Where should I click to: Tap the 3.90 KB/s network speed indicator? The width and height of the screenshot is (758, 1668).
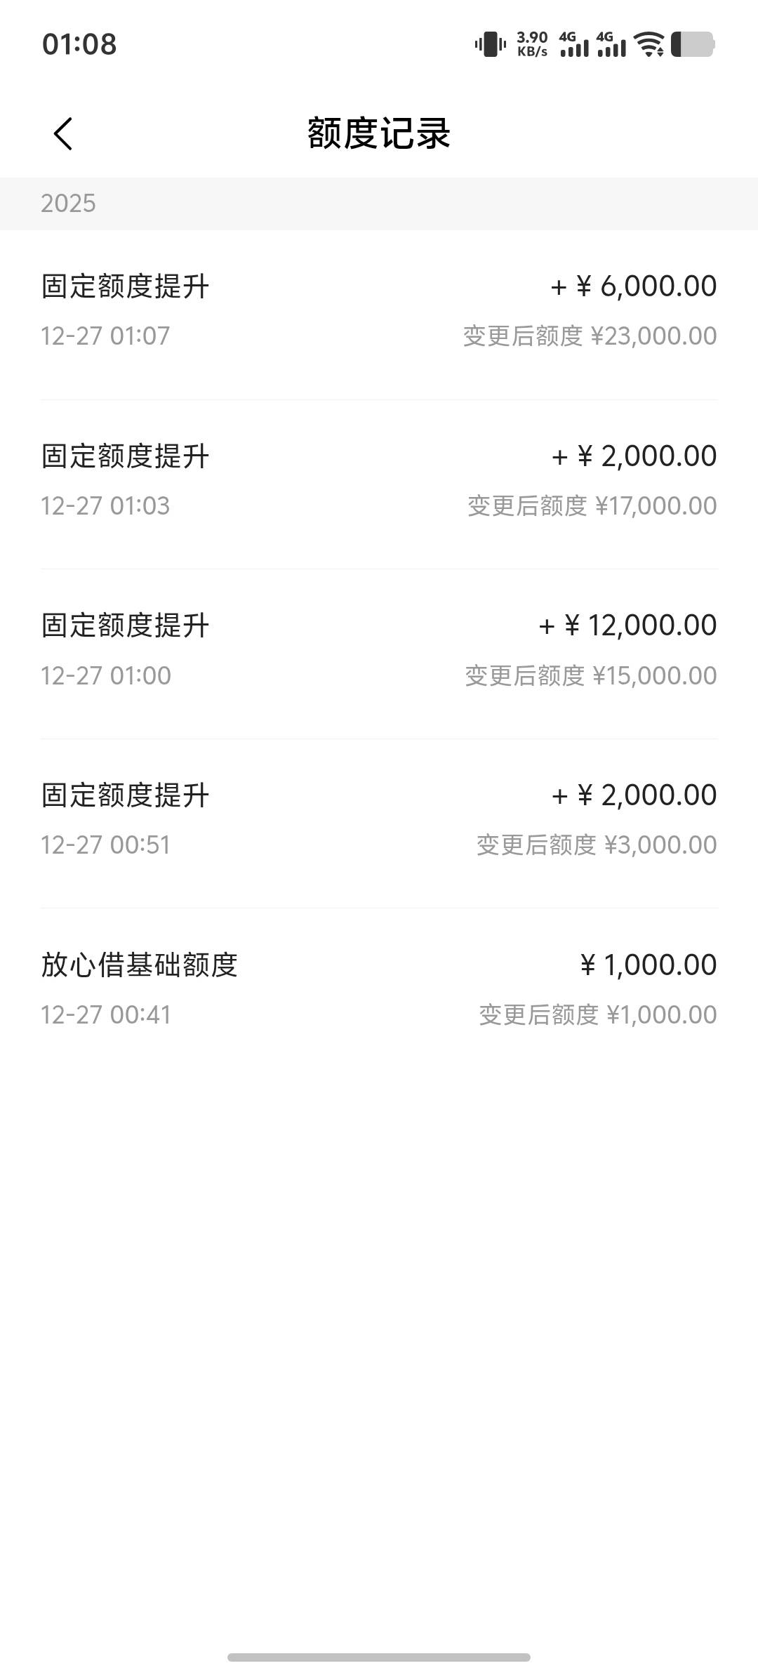[x=532, y=45]
